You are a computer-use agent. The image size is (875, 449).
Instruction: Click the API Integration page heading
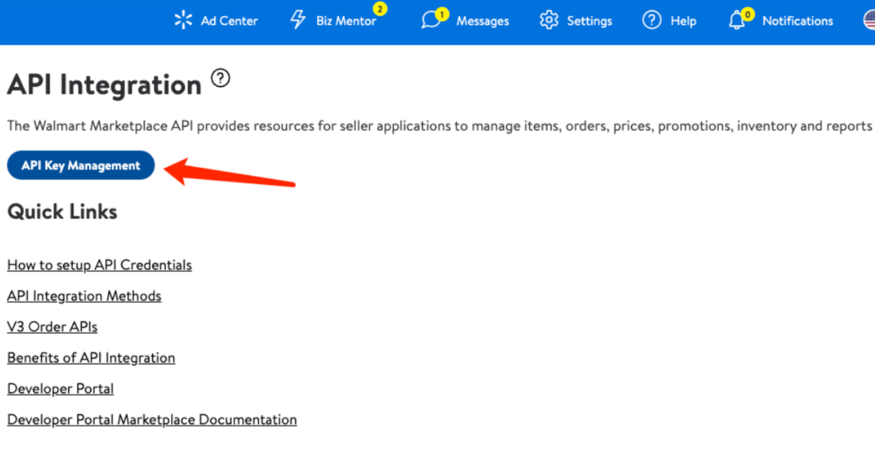[x=104, y=85]
